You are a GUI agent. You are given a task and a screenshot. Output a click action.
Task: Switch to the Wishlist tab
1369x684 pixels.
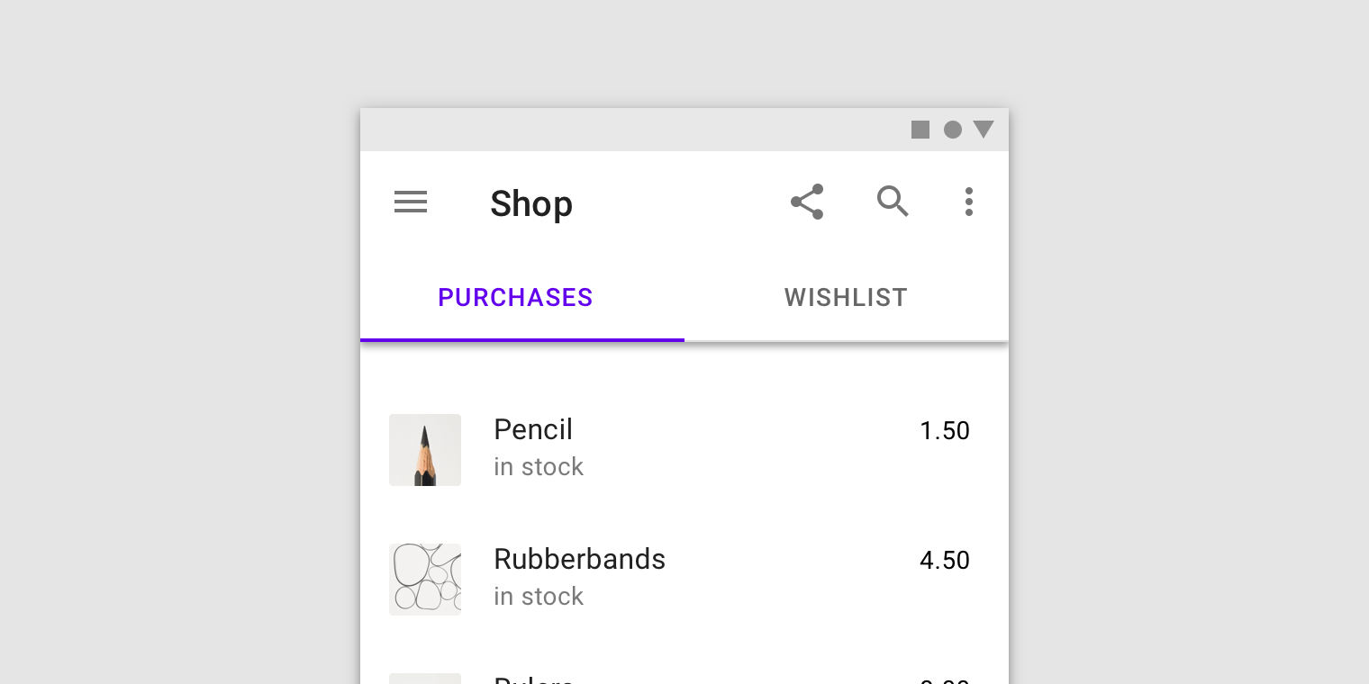point(847,297)
